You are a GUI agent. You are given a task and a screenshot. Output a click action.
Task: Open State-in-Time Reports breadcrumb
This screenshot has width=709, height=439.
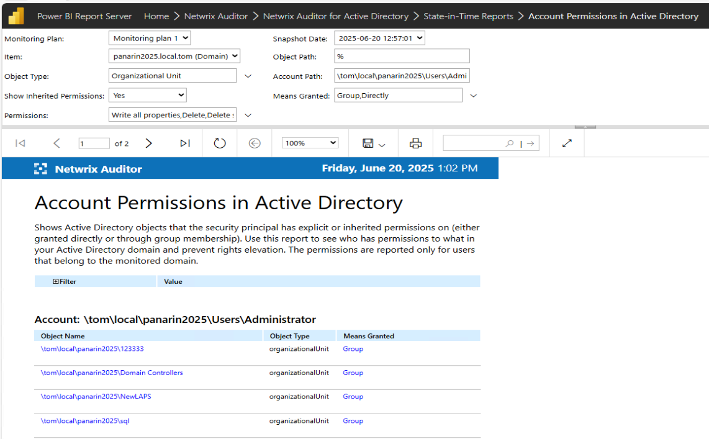pyautogui.click(x=468, y=16)
